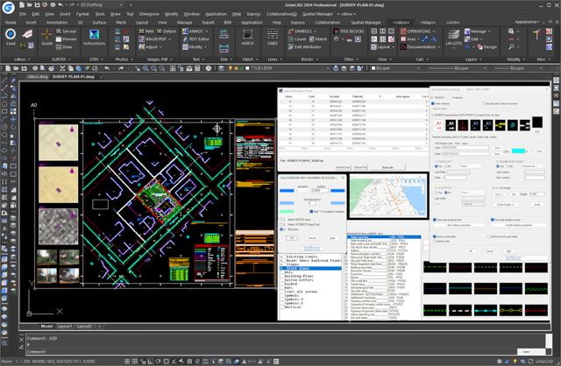561x366 pixels.
Task: Click Edit Attributes in Blocks panel
Action: pyautogui.click(x=304, y=46)
